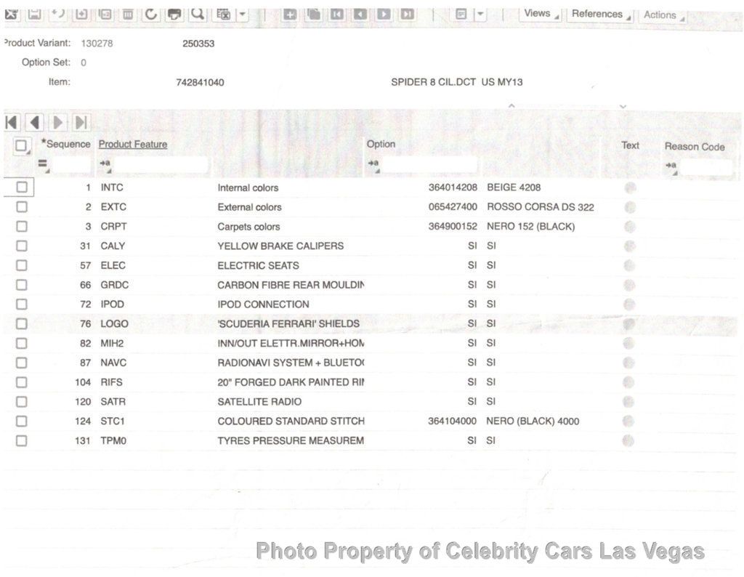Toggle the select-all checkbox in grid header
Image resolution: width=744 pixels, height=577 pixels.
pos(21,145)
